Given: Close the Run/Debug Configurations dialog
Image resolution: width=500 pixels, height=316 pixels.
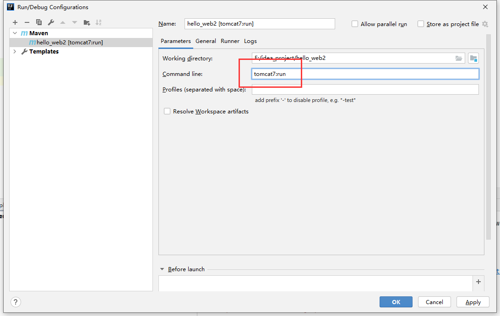Looking at the screenshot, I should coord(485,7).
